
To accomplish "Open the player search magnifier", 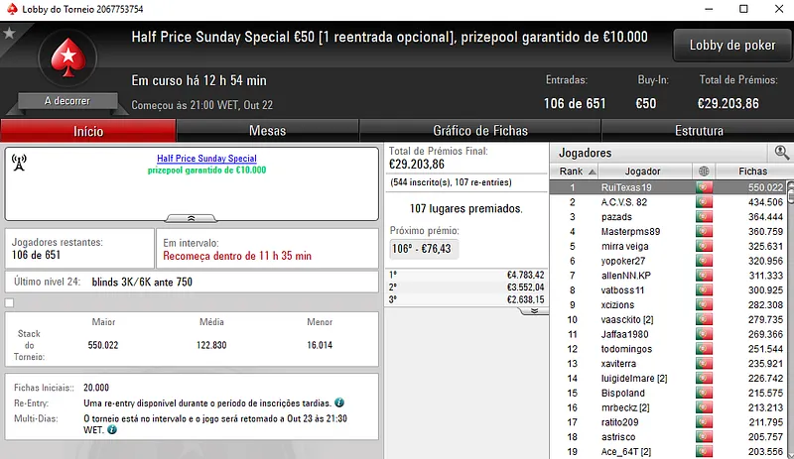I will (x=781, y=153).
